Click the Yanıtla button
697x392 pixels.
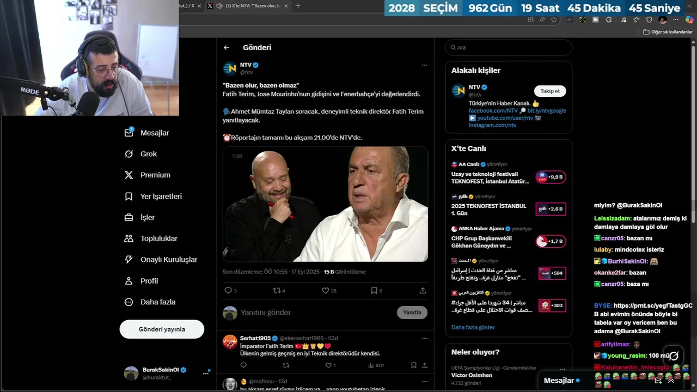point(412,313)
